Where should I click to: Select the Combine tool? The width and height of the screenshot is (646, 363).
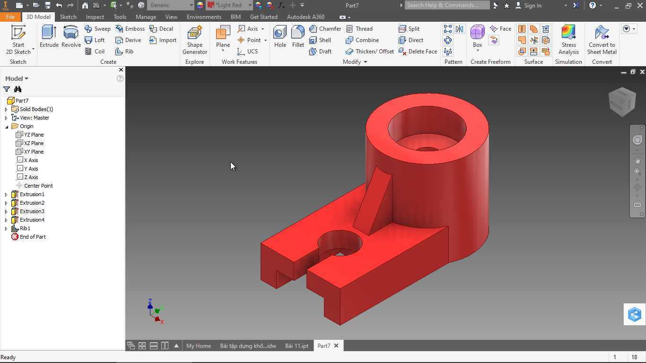click(x=362, y=40)
